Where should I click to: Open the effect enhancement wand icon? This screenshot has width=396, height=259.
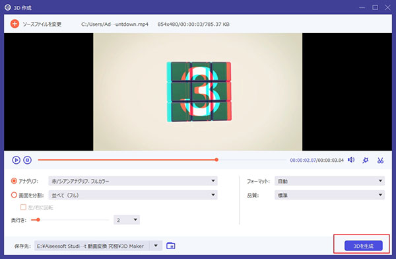366,160
